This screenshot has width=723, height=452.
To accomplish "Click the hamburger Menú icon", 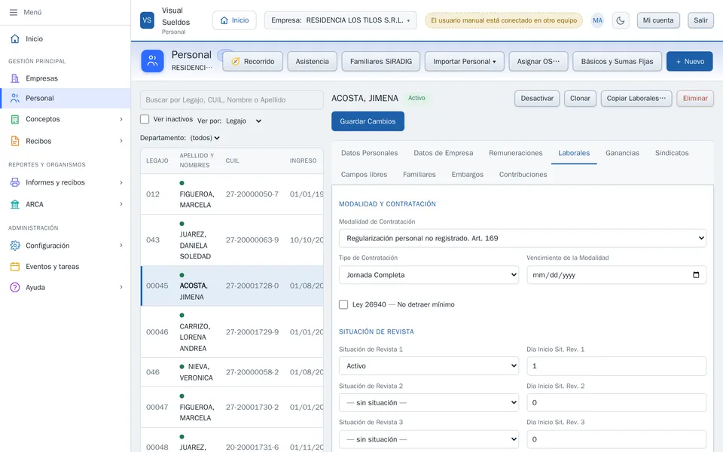I will point(14,13).
